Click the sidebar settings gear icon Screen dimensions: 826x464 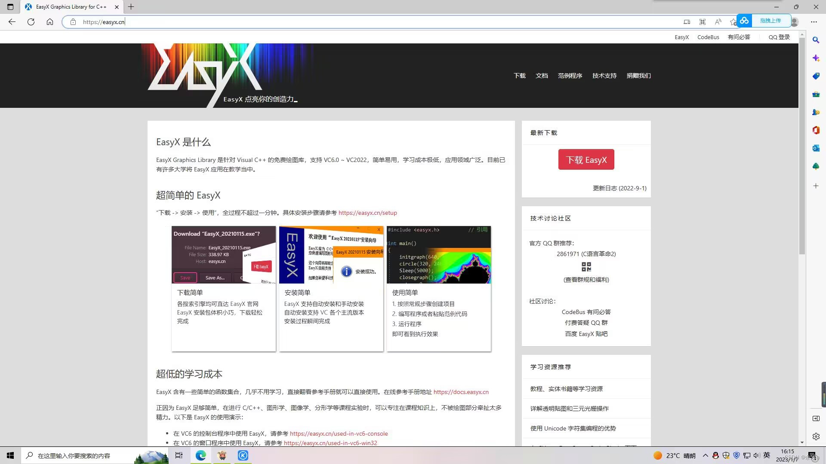click(x=816, y=437)
